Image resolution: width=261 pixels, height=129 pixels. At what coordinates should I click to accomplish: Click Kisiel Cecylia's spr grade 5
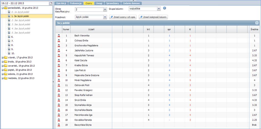point(169,60)
